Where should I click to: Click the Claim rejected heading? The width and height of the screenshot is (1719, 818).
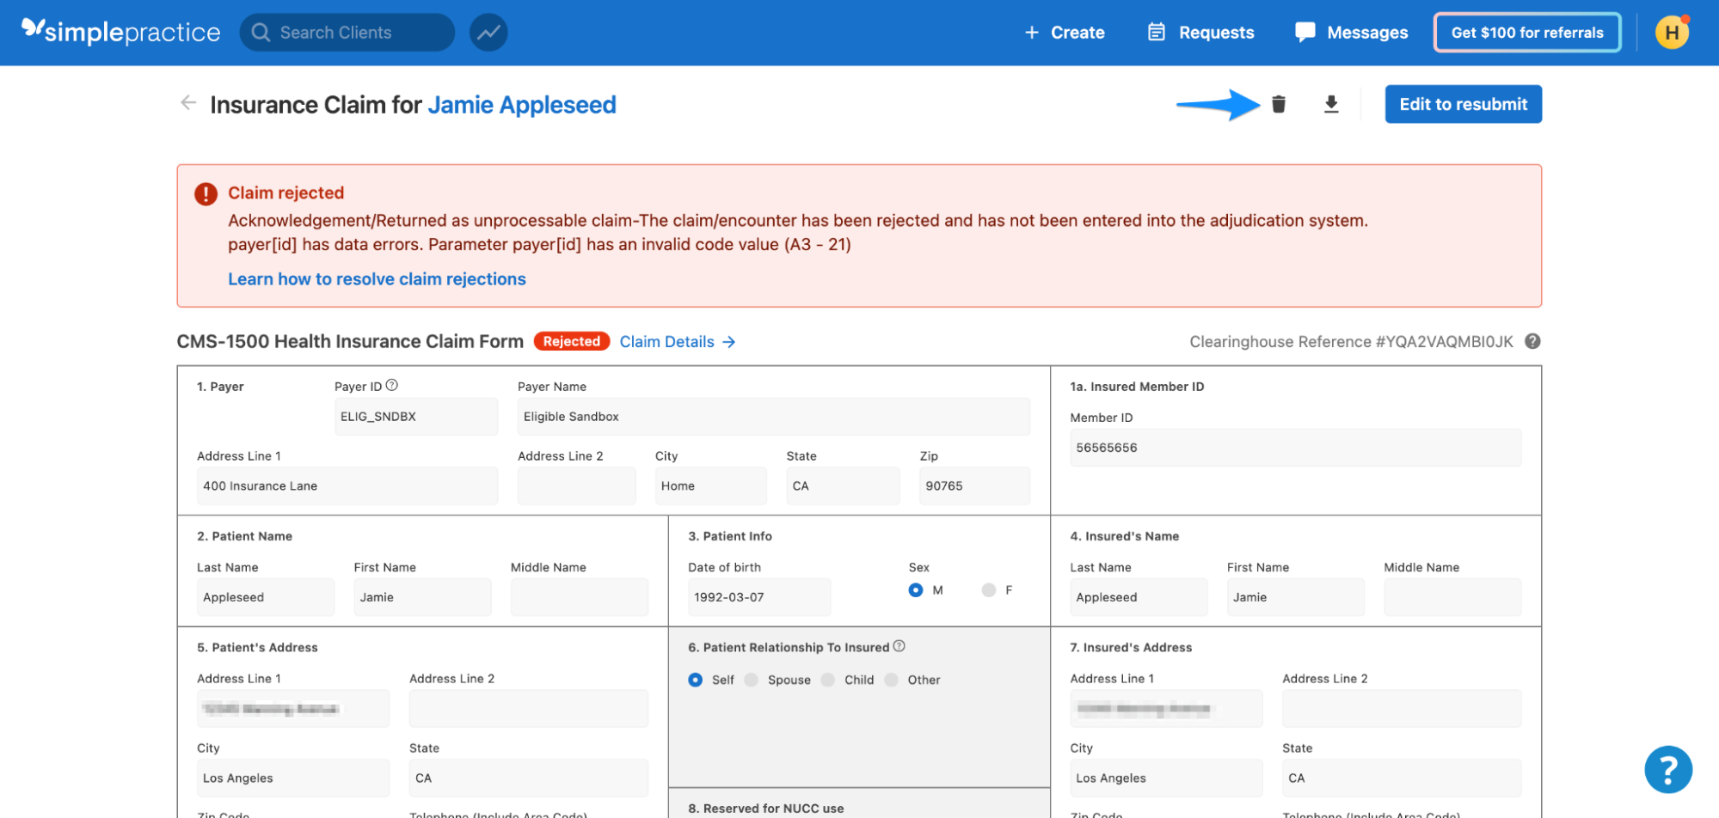click(x=285, y=193)
